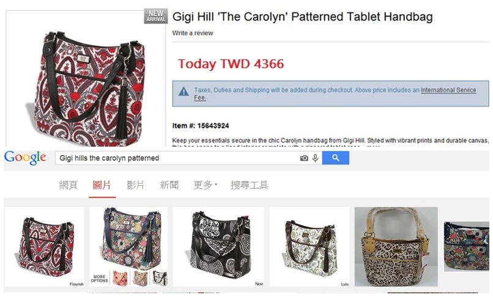Open 搜尋工具 search tools
This screenshot has height=297, width=493.
(250, 185)
